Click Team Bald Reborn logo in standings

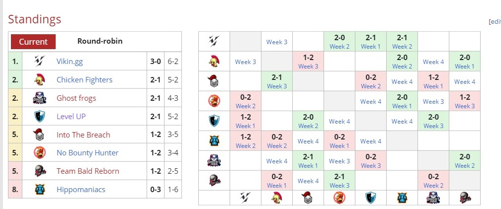(40, 171)
